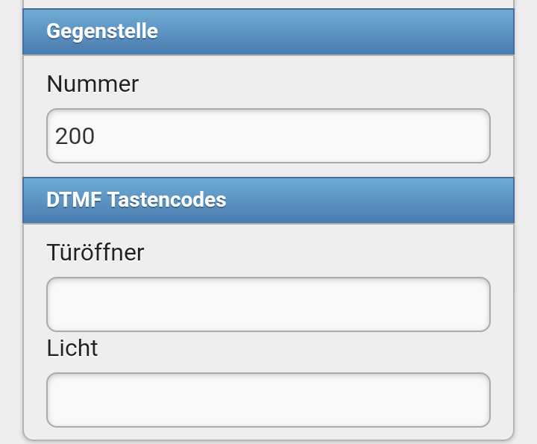Image resolution: width=537 pixels, height=444 pixels.
Task: Toggle the DTMF Tastencodes section header
Action: tap(268, 200)
